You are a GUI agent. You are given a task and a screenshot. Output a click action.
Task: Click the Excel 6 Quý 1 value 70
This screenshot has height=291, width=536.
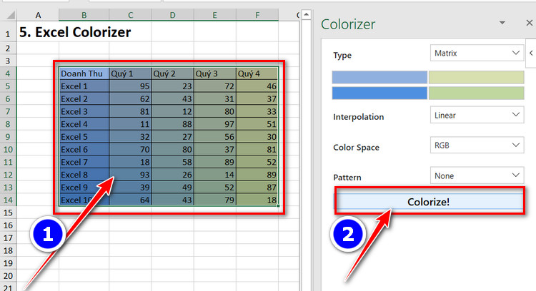tap(130, 150)
